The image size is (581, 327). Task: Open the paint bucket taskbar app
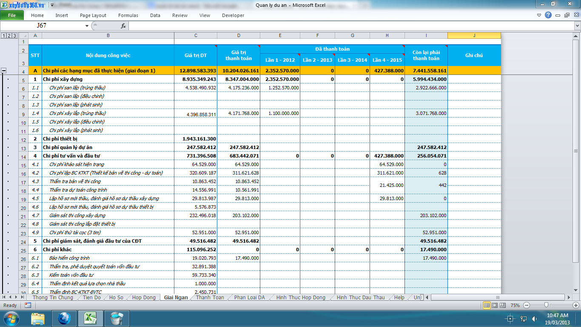click(117, 318)
